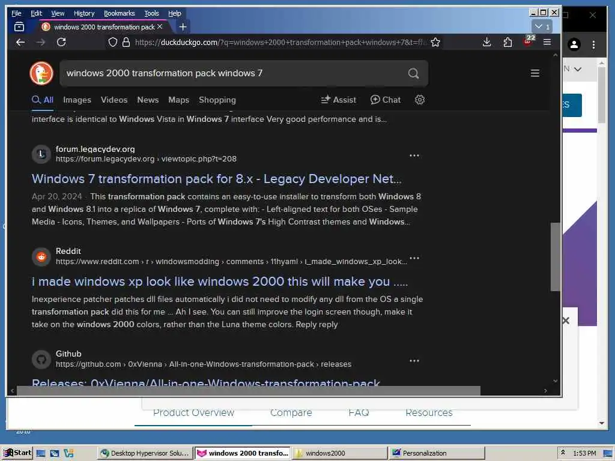Screen dimensions: 615x461
Task: Open the DuckDuckGo side menu
Action: 535,73
